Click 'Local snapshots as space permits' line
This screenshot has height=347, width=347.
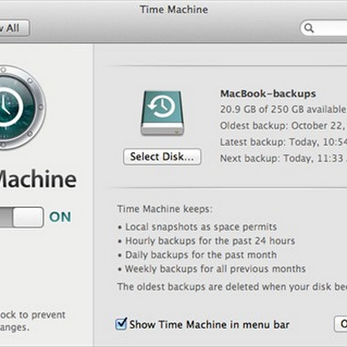click(x=201, y=227)
